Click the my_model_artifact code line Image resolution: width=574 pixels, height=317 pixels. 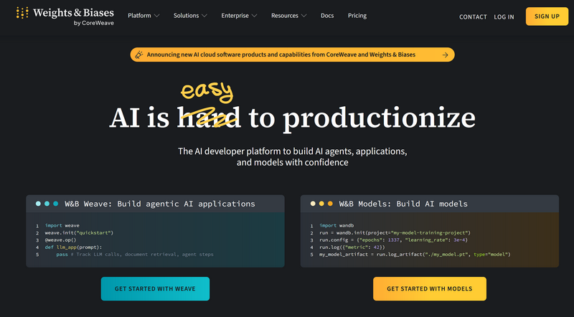(415, 255)
